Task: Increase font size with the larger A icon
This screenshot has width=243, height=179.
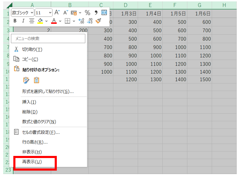Action: tap(57, 13)
